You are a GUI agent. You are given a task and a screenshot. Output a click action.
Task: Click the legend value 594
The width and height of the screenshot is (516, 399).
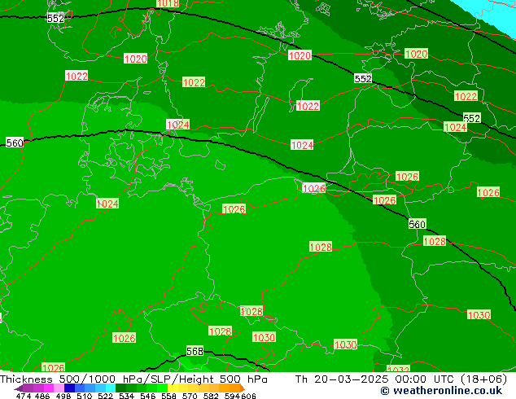click(232, 396)
